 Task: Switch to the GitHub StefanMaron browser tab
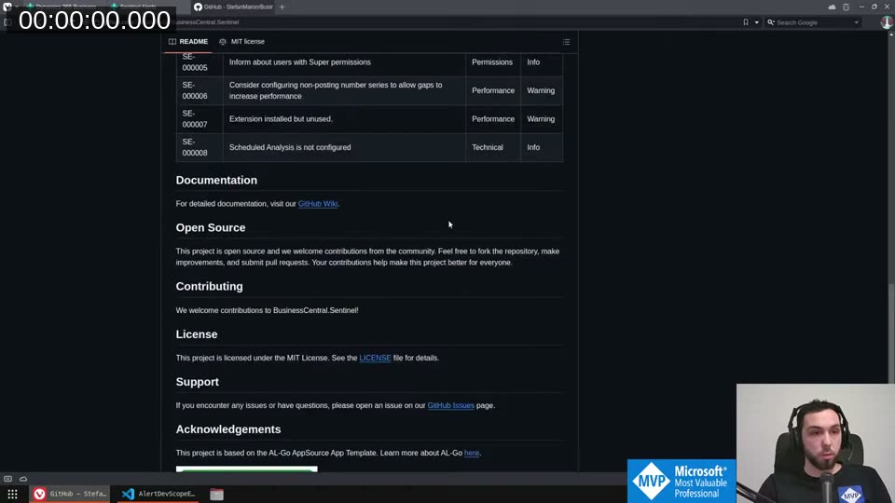tap(233, 7)
